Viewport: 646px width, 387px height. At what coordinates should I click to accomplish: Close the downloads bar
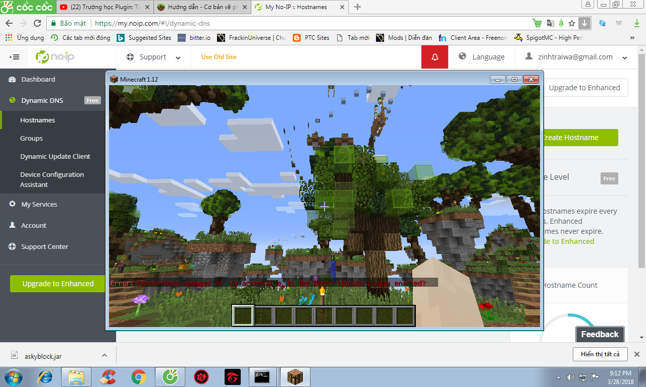point(637,354)
